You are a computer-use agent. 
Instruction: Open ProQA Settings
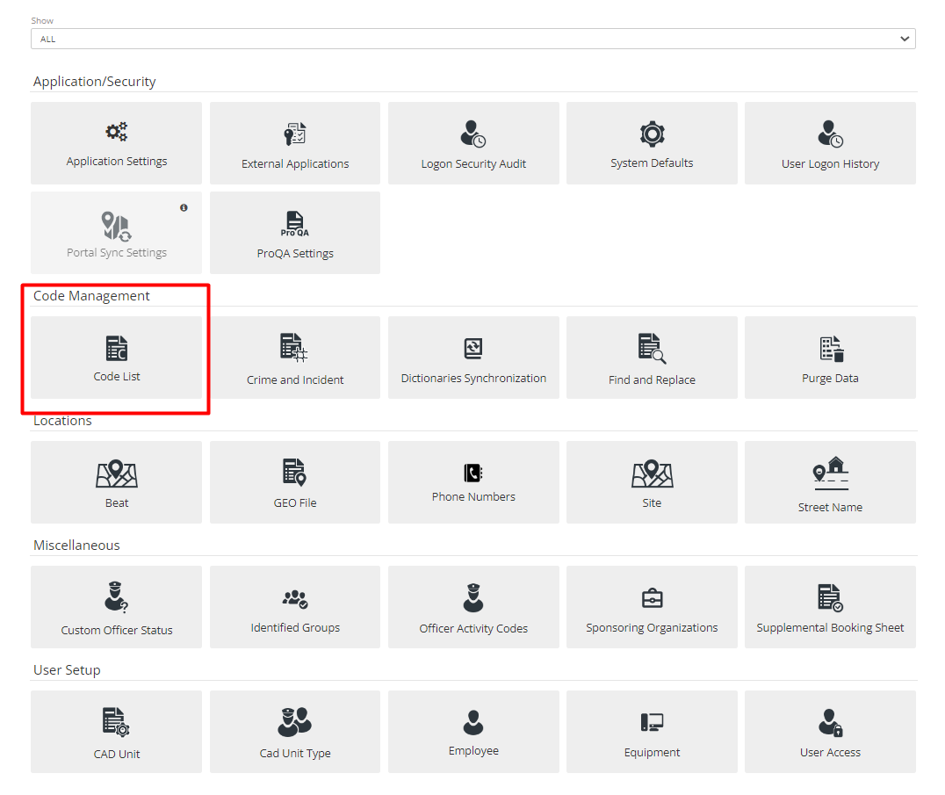click(x=294, y=232)
